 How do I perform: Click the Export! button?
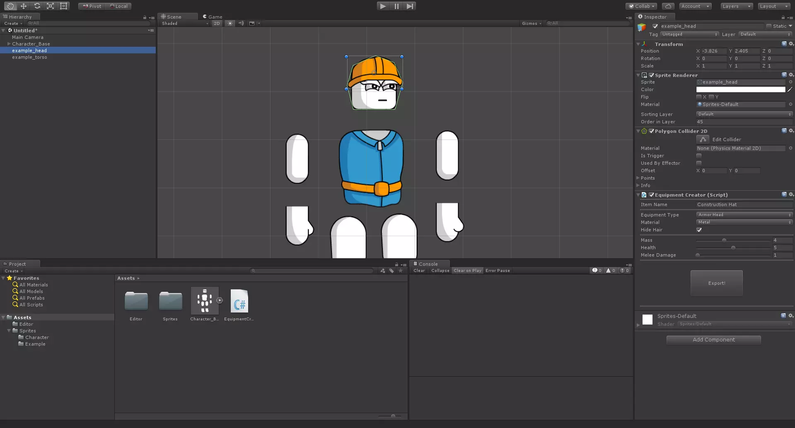point(716,283)
